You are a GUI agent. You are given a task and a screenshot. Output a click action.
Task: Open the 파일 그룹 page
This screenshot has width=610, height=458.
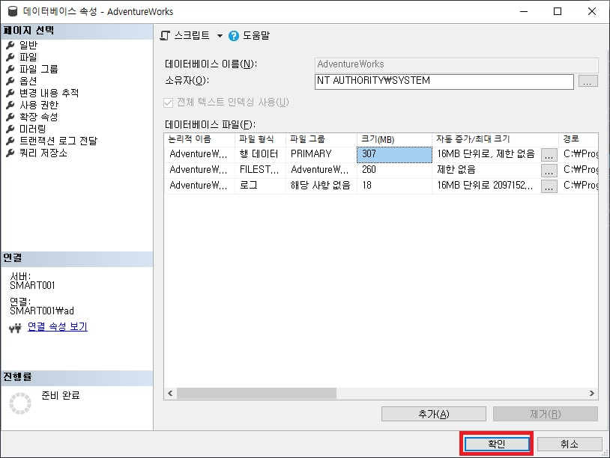coord(38,69)
